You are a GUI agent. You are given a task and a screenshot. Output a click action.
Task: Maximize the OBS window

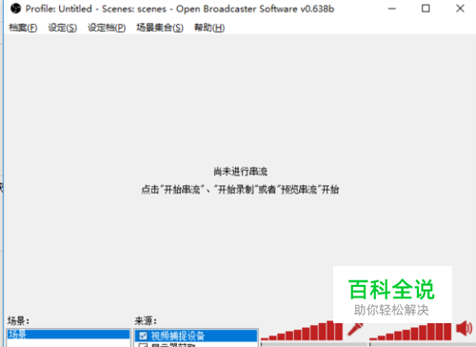(426, 9)
